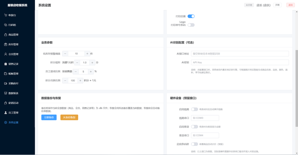The image size is (298, 155).
Task: Select the 促销活动 icon in sidebar
Action: coord(6,103)
